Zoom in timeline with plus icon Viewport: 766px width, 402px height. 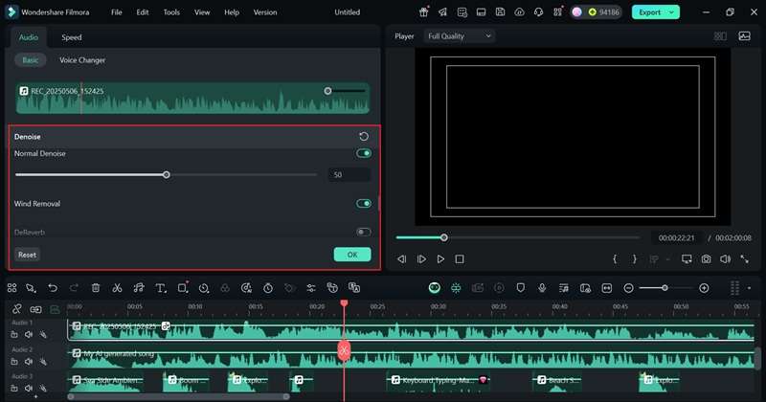704,288
